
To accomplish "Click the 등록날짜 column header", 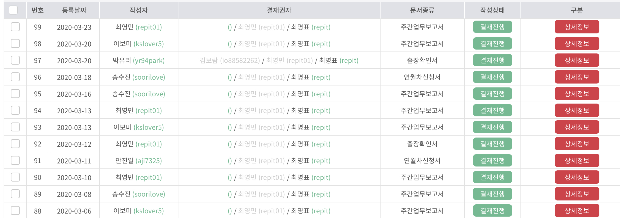I will coord(74,10).
